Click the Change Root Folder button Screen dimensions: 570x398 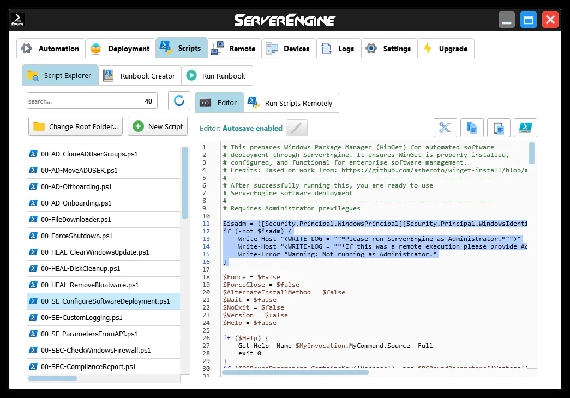pos(76,126)
